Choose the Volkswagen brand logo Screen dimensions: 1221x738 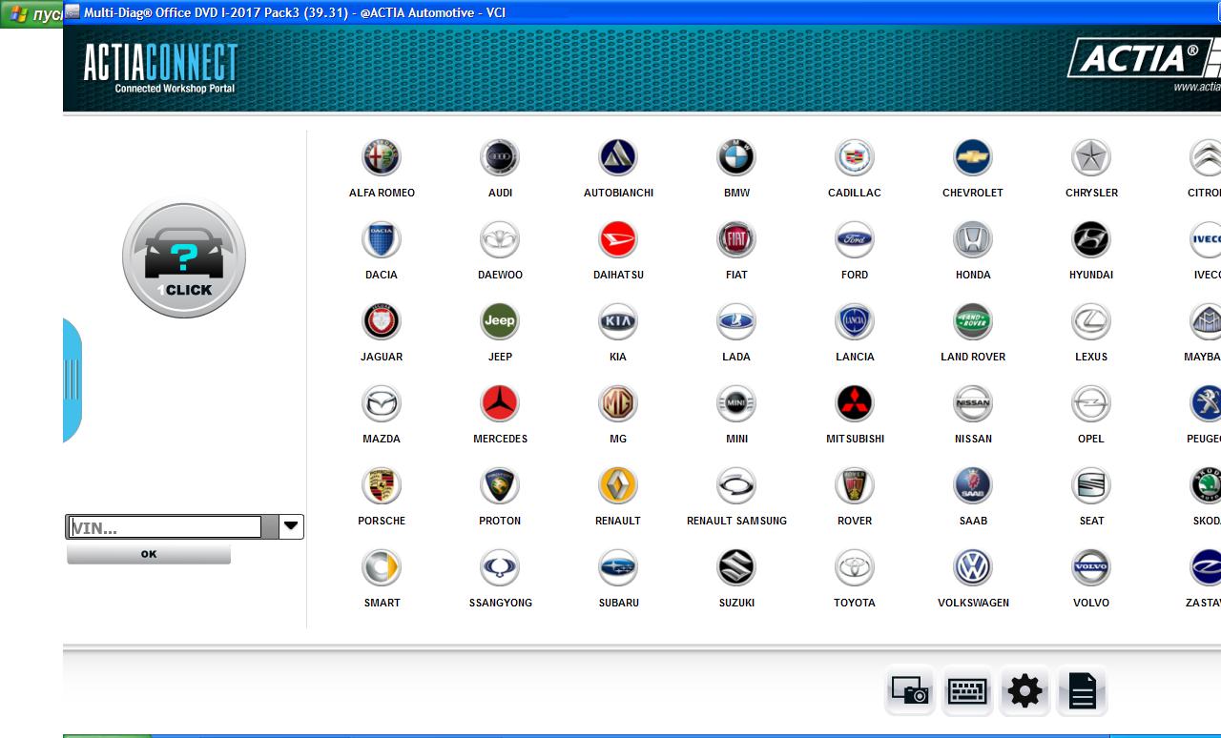tap(973, 567)
